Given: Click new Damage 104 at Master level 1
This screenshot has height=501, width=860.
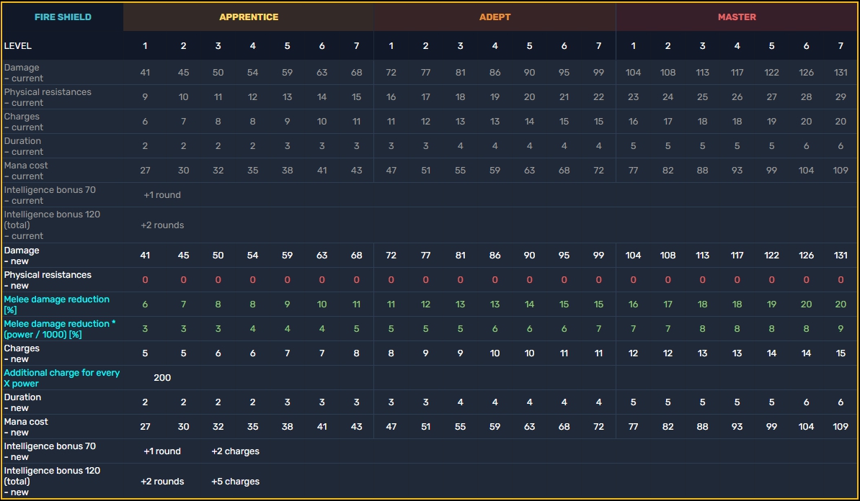Looking at the screenshot, I should pyautogui.click(x=634, y=255).
